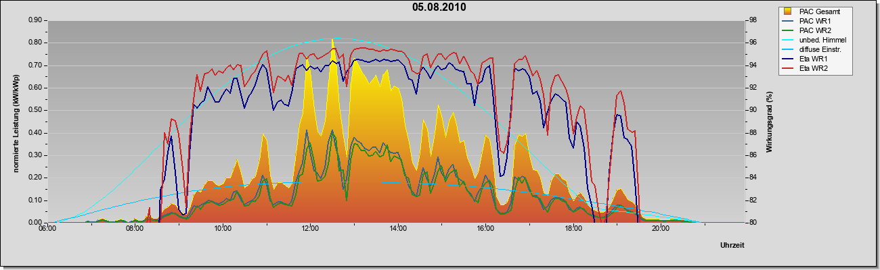
Task: Click the 20:00 x-axis time label
Action: tap(661, 230)
